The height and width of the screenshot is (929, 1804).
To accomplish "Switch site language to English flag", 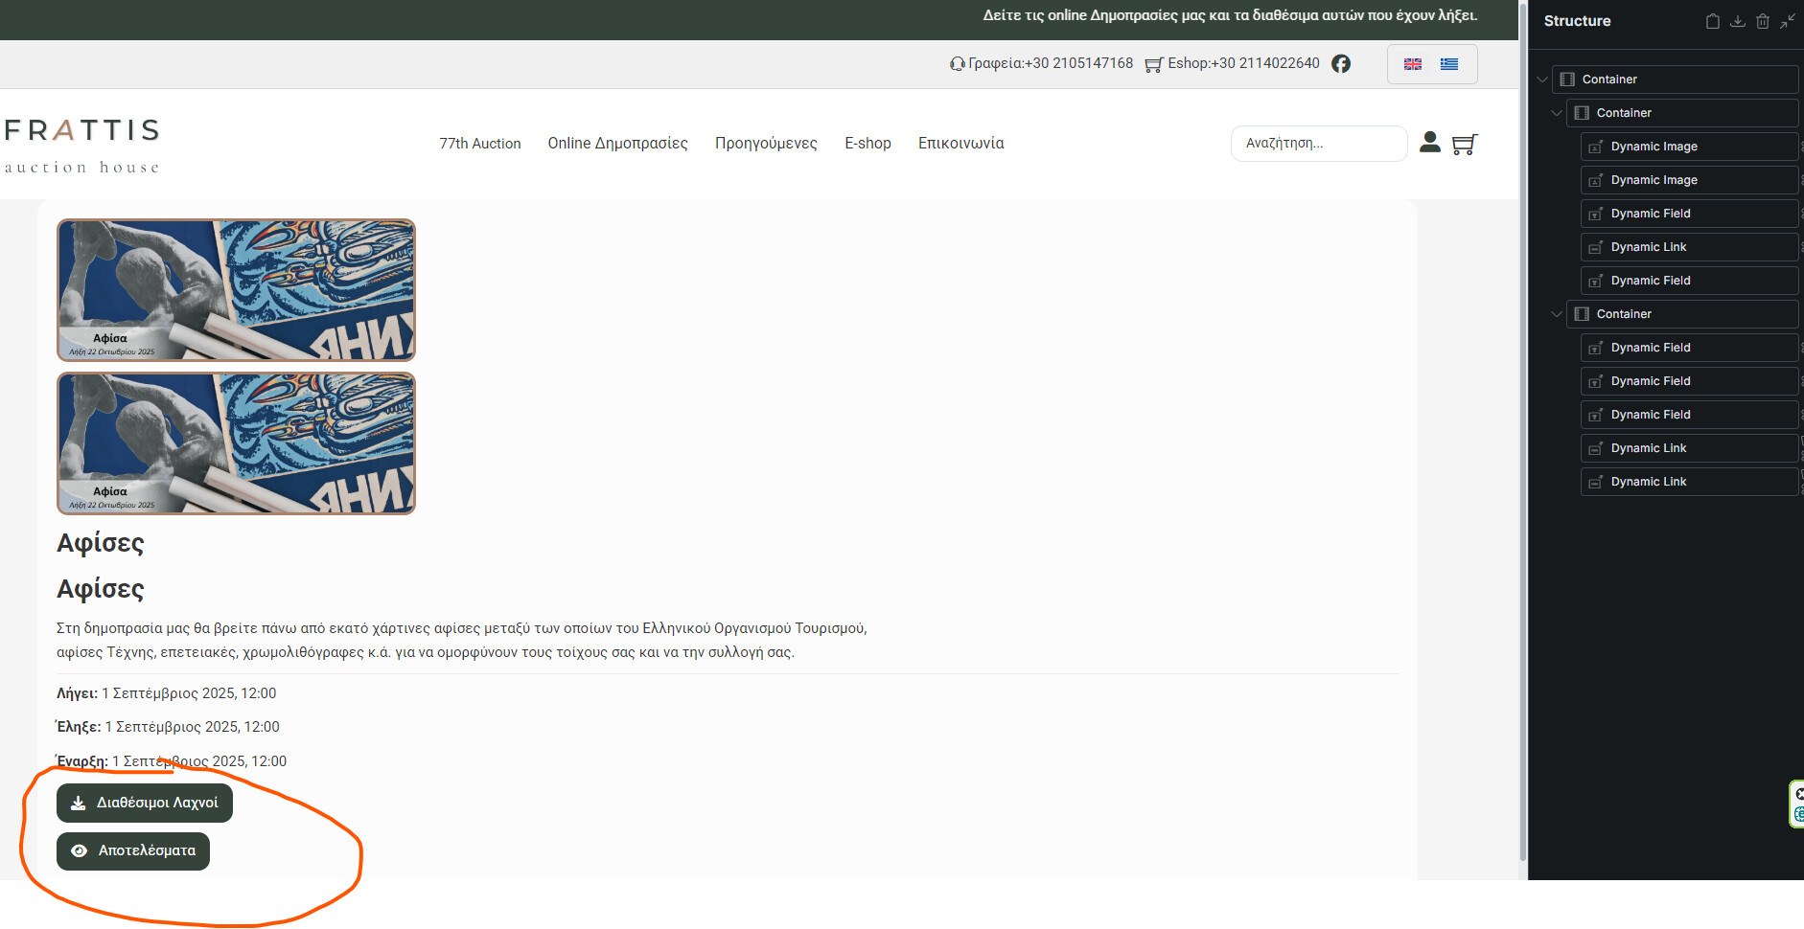I will (x=1413, y=64).
